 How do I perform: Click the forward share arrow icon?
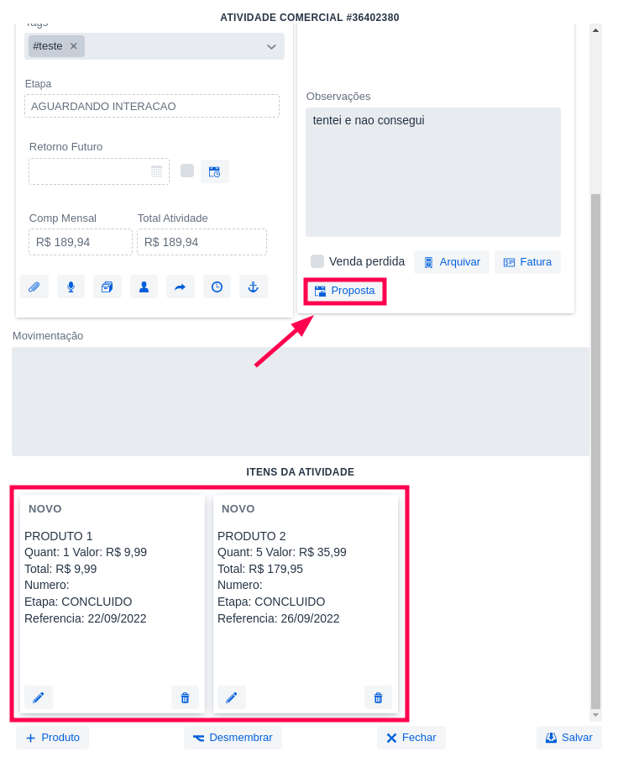(180, 287)
